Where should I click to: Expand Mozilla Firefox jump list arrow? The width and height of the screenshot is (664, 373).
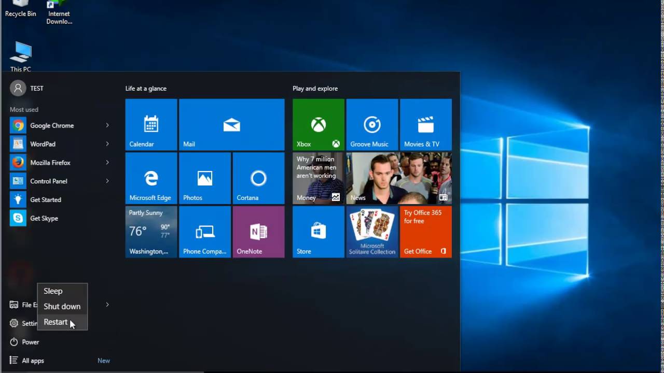pyautogui.click(x=107, y=163)
